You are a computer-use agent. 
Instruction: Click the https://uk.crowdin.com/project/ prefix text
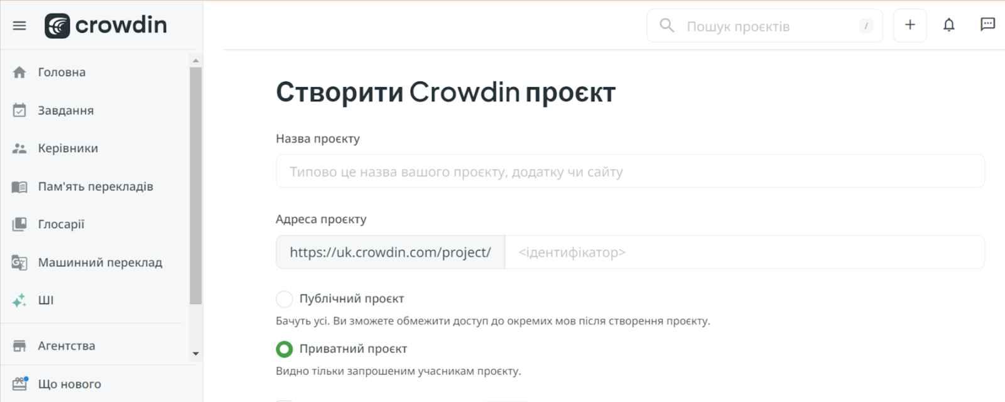click(x=390, y=253)
